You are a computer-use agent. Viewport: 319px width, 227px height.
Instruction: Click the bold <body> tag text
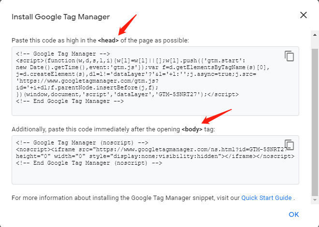192,129
